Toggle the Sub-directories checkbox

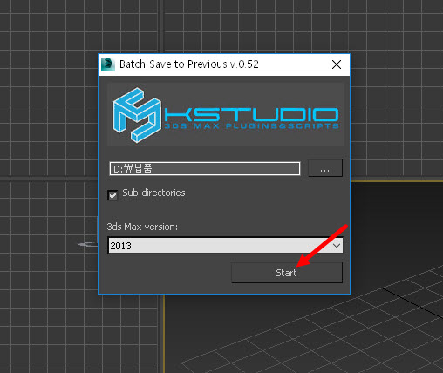click(112, 194)
